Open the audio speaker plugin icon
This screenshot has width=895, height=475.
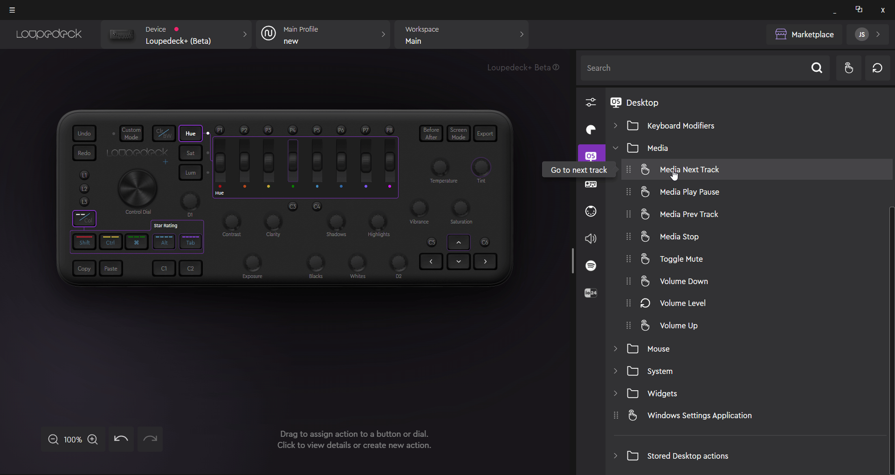point(591,238)
